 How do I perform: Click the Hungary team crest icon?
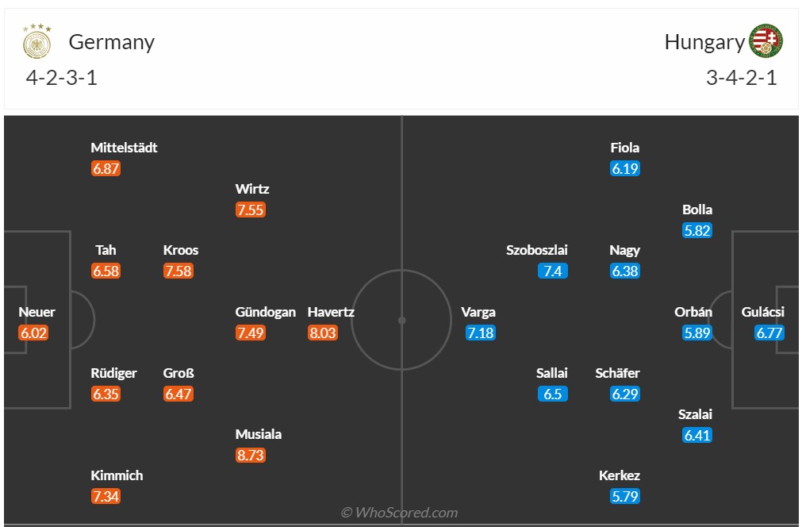pos(766,41)
